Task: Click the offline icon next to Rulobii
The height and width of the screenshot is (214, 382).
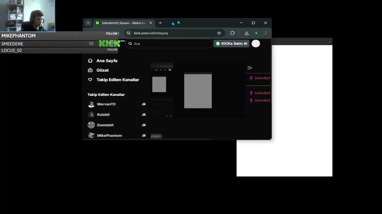Action: [144, 114]
